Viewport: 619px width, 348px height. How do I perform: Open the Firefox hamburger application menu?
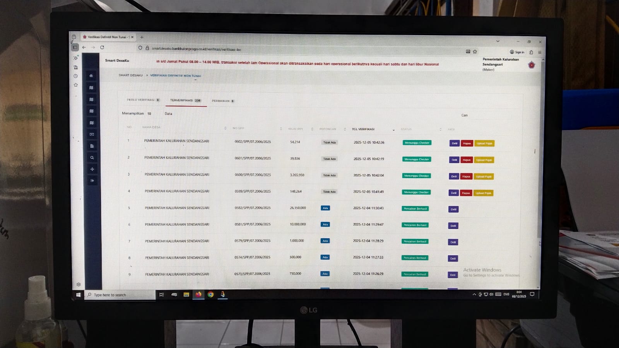[540, 52]
